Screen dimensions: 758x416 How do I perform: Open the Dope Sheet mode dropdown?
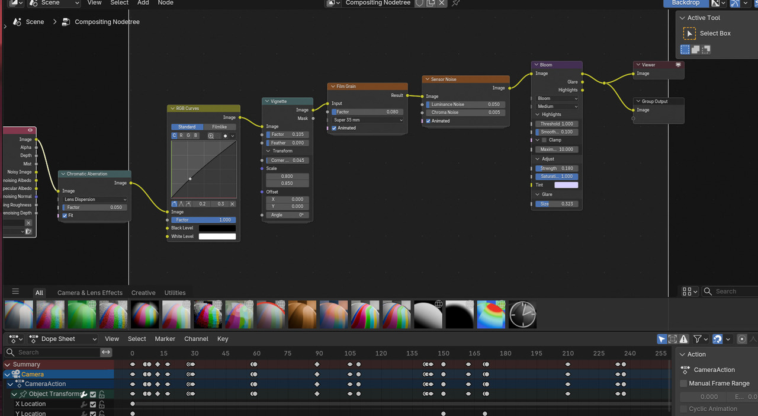(x=63, y=339)
